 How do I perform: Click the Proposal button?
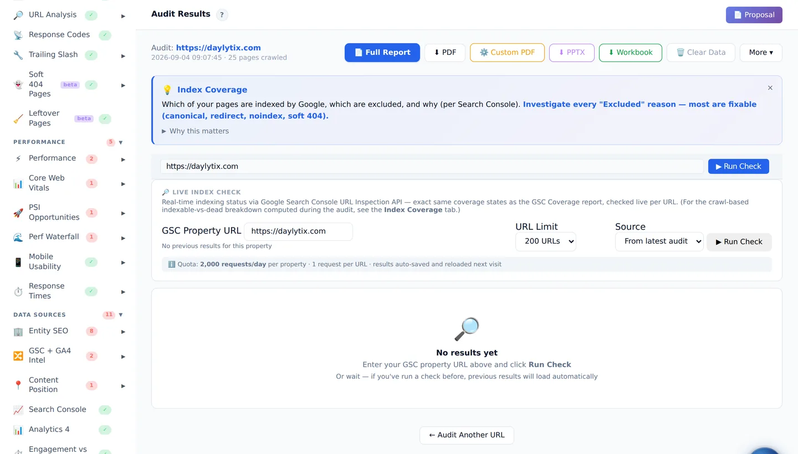pos(754,15)
